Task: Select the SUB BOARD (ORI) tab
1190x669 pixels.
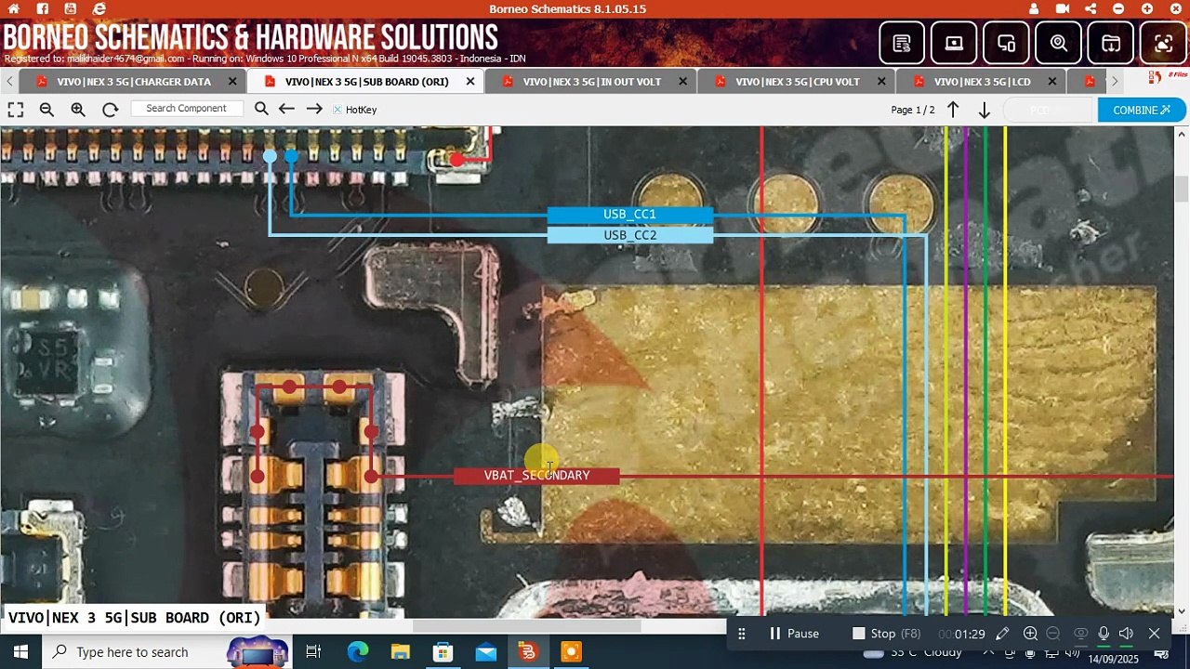Action: 367,82
